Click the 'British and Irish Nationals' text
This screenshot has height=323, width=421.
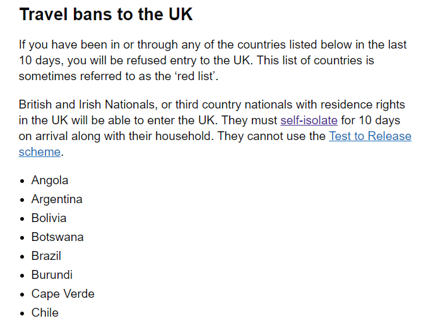click(x=86, y=105)
